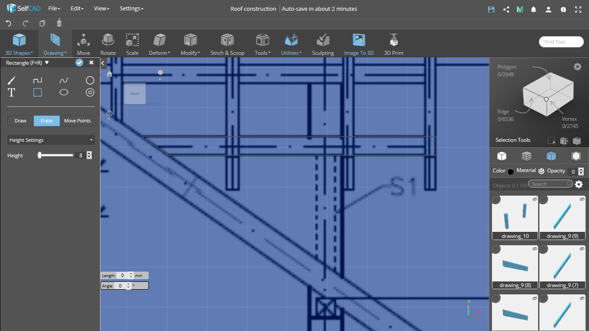Image resolution: width=589 pixels, height=331 pixels.
Task: Toggle visibility of drawing_9 (9)
Action: [x=582, y=199]
